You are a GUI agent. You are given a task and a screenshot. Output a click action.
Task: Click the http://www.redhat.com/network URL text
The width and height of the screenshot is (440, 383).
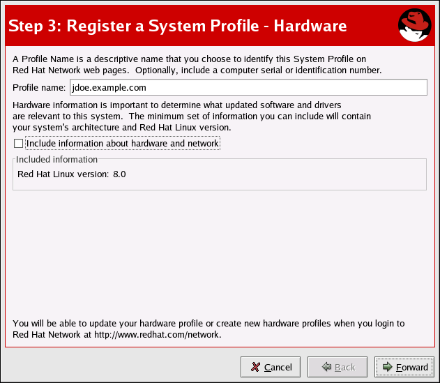click(x=157, y=334)
